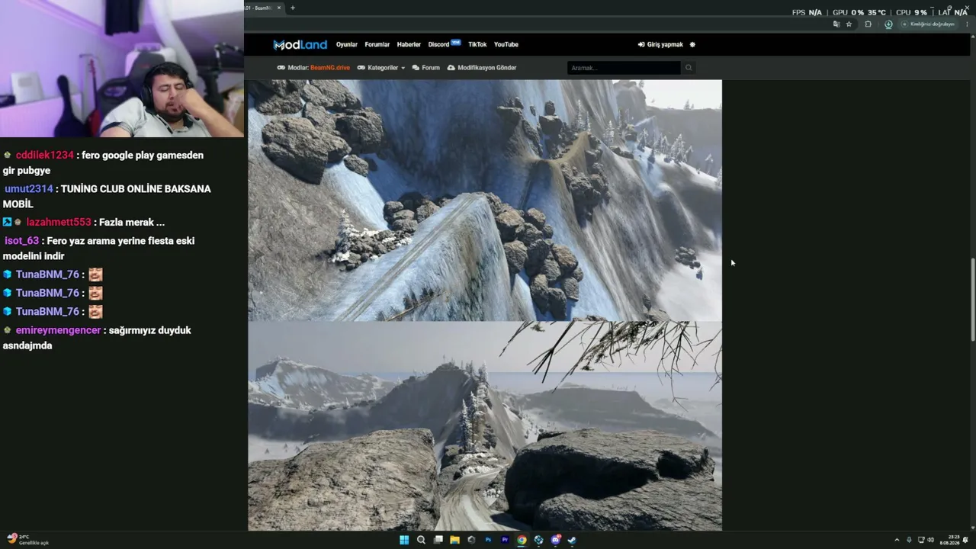Open the browser downloads icon
This screenshot has width=976, height=549.
pos(888,24)
